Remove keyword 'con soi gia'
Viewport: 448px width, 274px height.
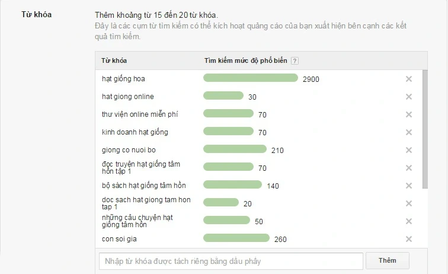click(408, 239)
